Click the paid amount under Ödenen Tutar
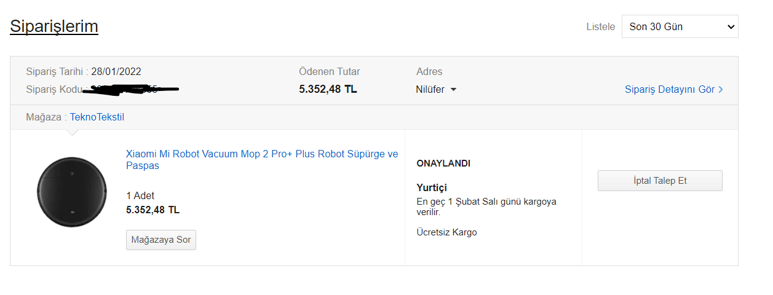The width and height of the screenshot is (773, 295). (x=328, y=90)
